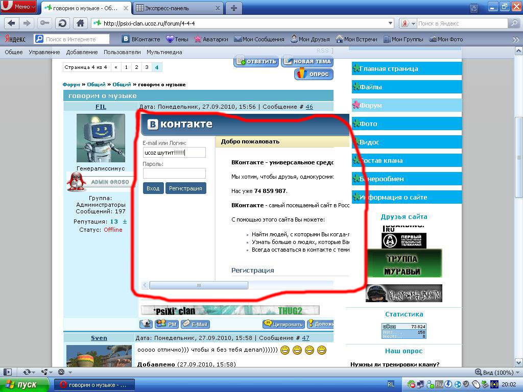Open Мои Сообщения bookmark
The image size is (523, 392).
click(x=259, y=39)
